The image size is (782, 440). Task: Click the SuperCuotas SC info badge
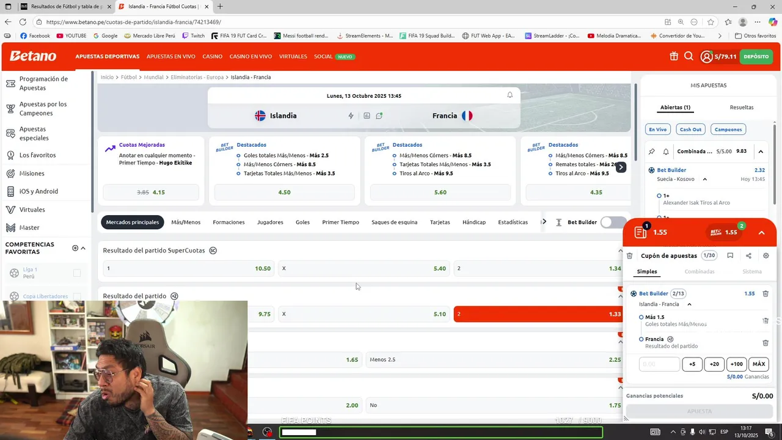(x=213, y=251)
